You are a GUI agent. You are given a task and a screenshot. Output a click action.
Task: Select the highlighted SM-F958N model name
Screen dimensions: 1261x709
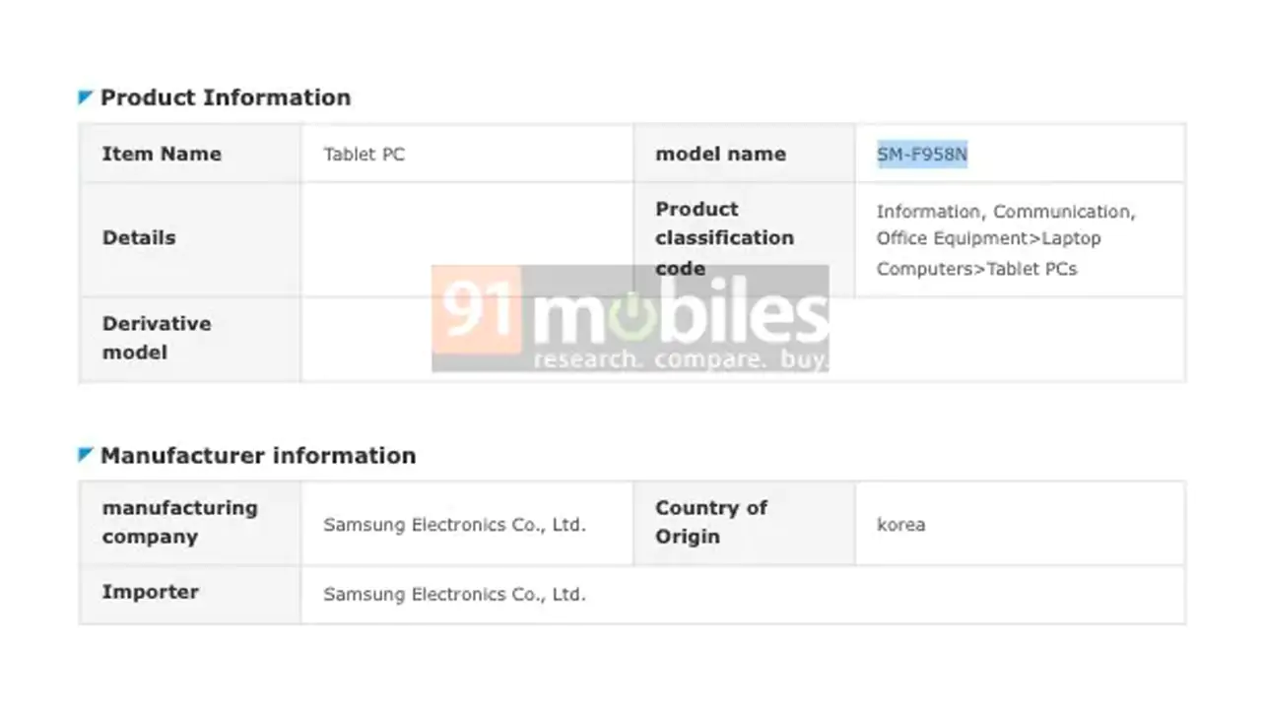click(x=922, y=155)
